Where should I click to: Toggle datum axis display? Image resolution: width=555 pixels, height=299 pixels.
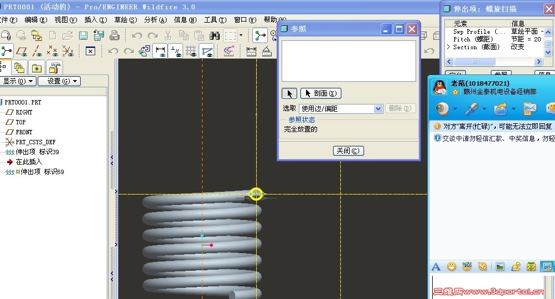coord(37,51)
